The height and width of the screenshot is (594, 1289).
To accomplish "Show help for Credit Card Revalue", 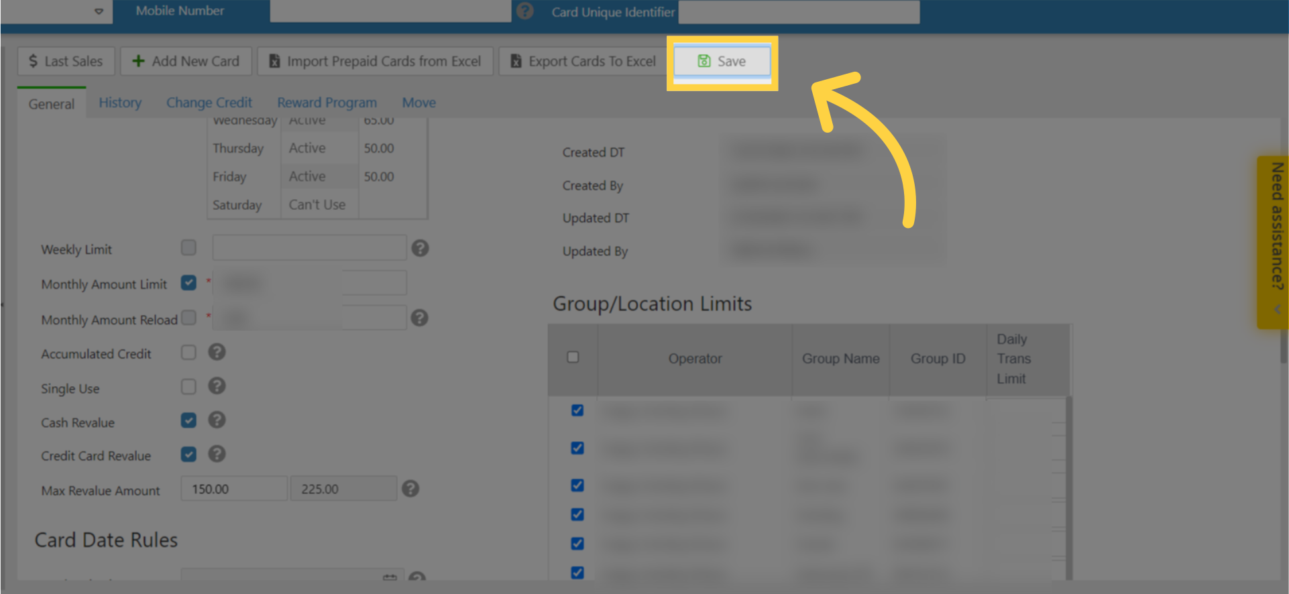I will [217, 455].
